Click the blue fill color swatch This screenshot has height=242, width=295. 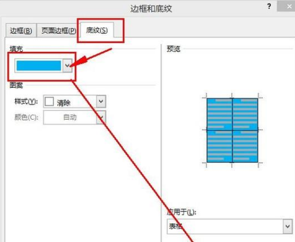coord(39,65)
